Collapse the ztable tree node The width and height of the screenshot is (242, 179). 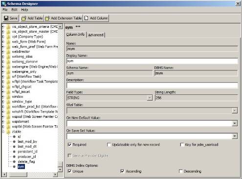coord(3,132)
